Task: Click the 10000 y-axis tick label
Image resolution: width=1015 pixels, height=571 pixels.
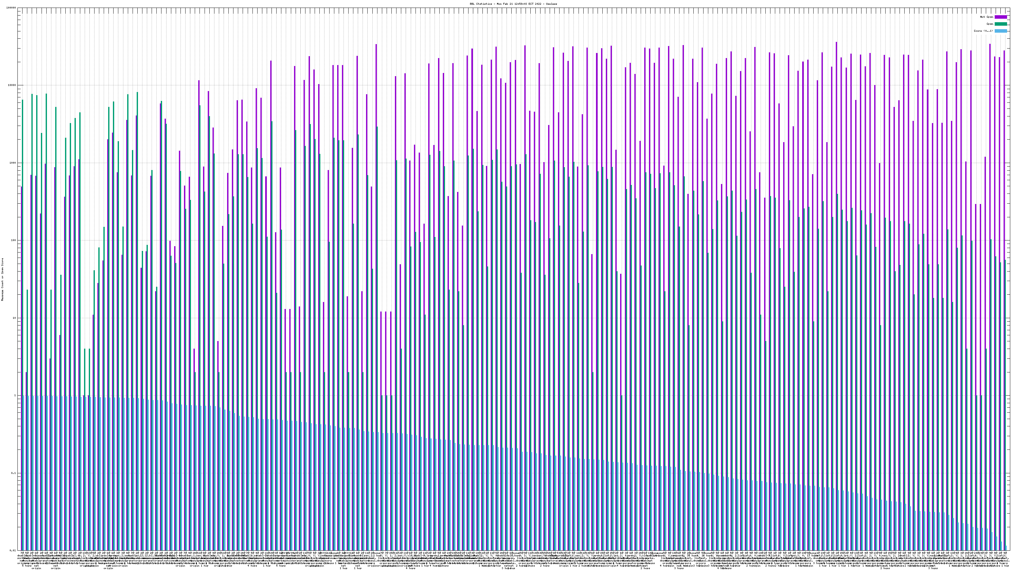Action: point(12,86)
